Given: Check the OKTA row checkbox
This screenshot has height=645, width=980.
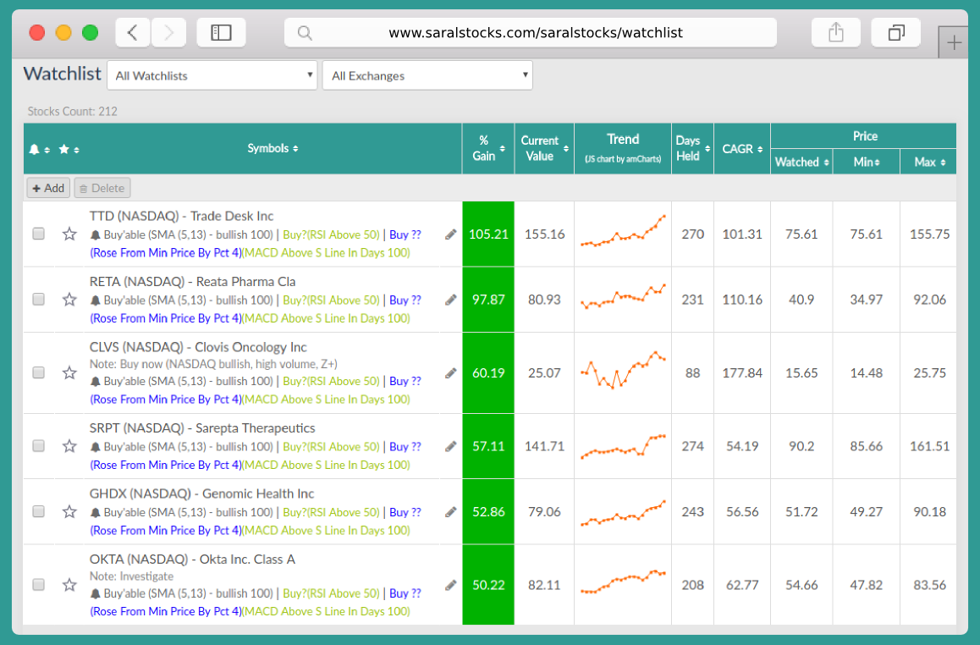Looking at the screenshot, I should [39, 584].
